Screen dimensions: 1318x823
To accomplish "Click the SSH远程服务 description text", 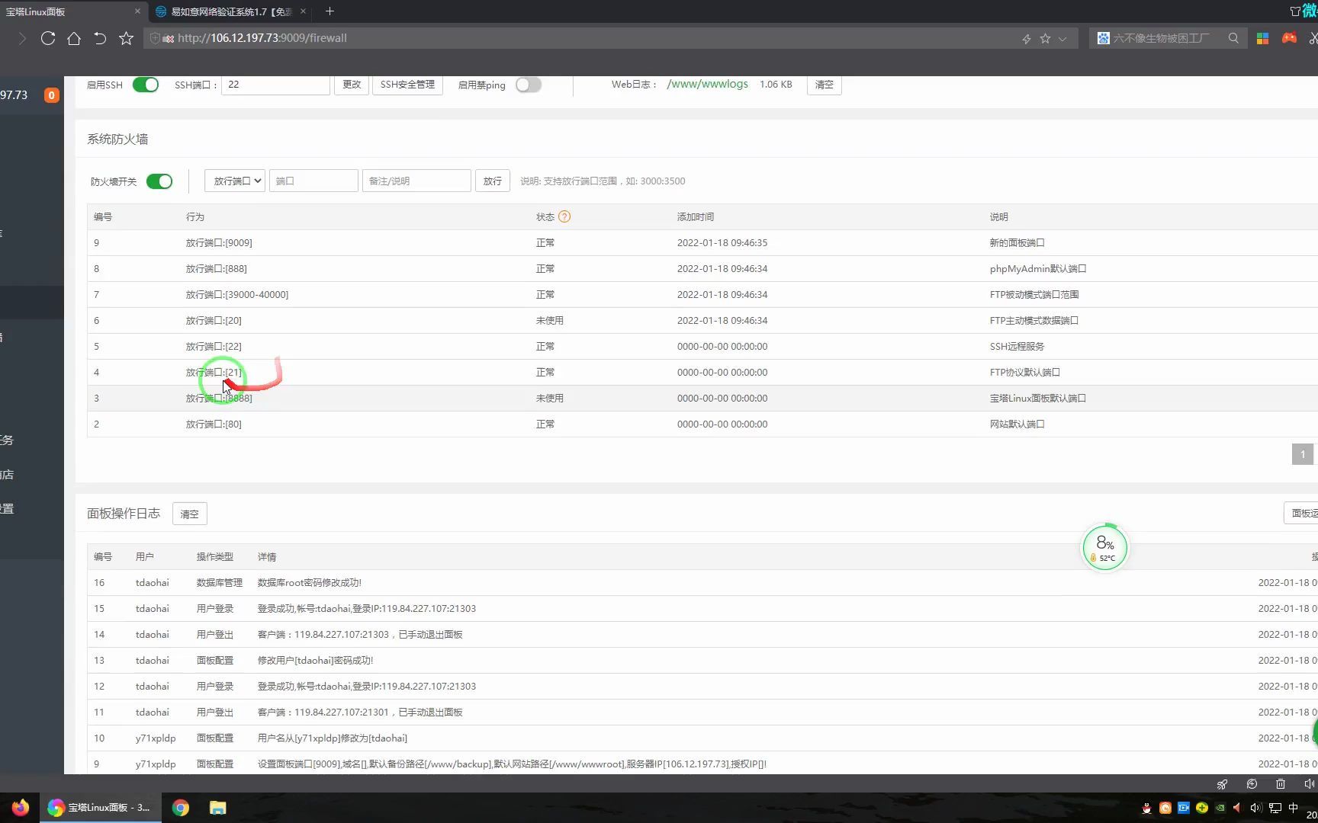I will point(1017,347).
